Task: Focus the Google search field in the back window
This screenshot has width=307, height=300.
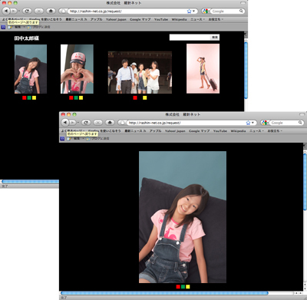Action: click(225, 12)
